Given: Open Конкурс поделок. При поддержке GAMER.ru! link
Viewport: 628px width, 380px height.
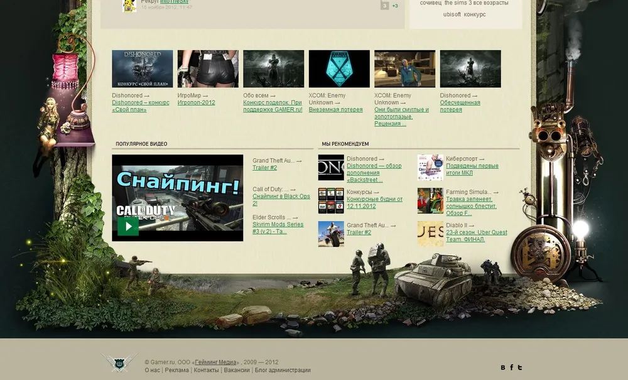Looking at the screenshot, I should pos(273,106).
